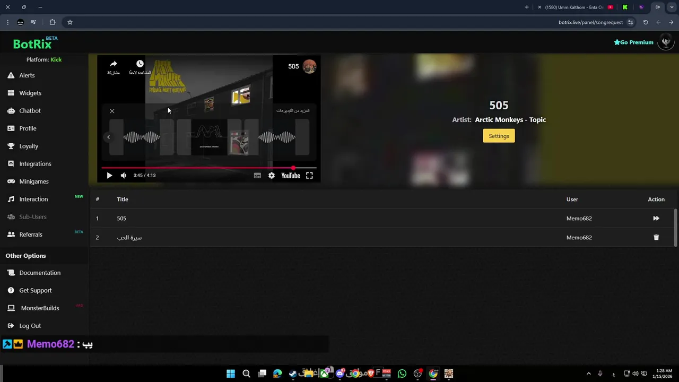This screenshot has height=382, width=679.
Task: Mute the YouTube player volume
Action: tap(124, 176)
